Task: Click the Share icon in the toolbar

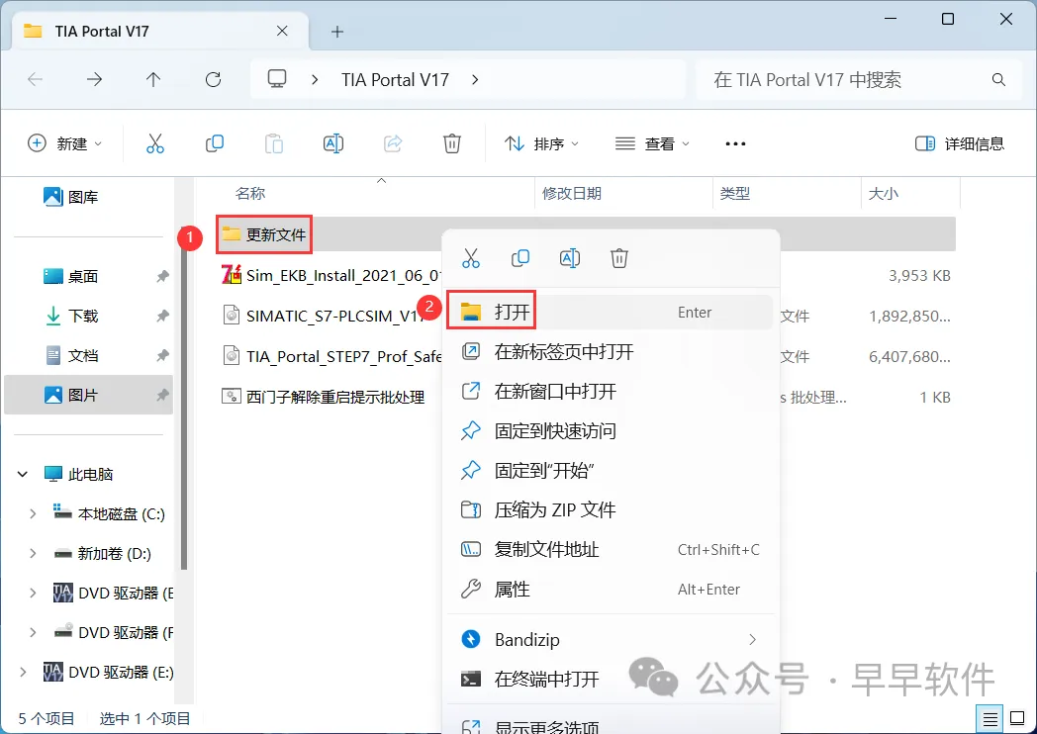Action: coord(393,143)
